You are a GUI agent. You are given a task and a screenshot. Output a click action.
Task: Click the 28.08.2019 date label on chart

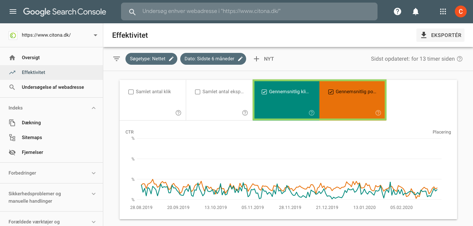(x=141, y=208)
